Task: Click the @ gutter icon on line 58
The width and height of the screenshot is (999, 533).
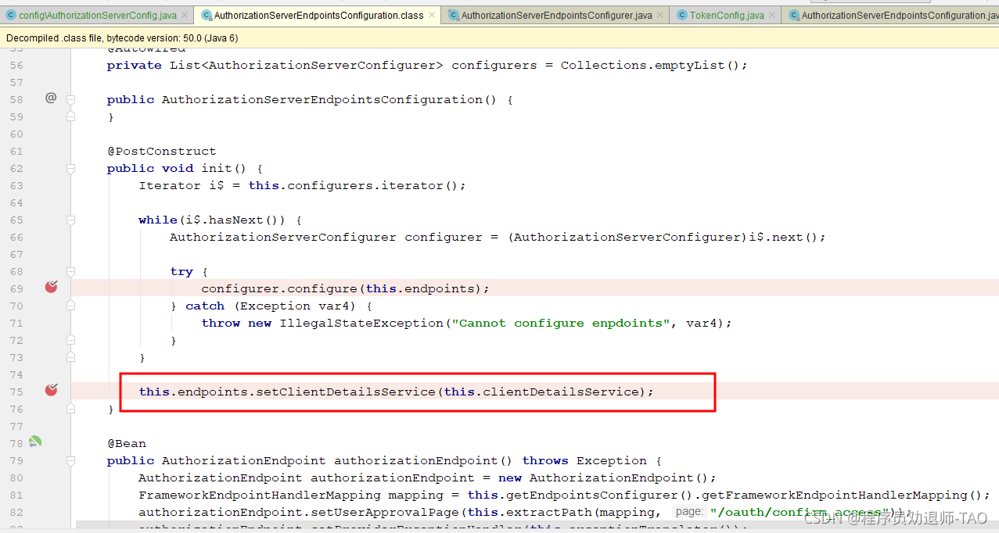Action: (x=51, y=98)
